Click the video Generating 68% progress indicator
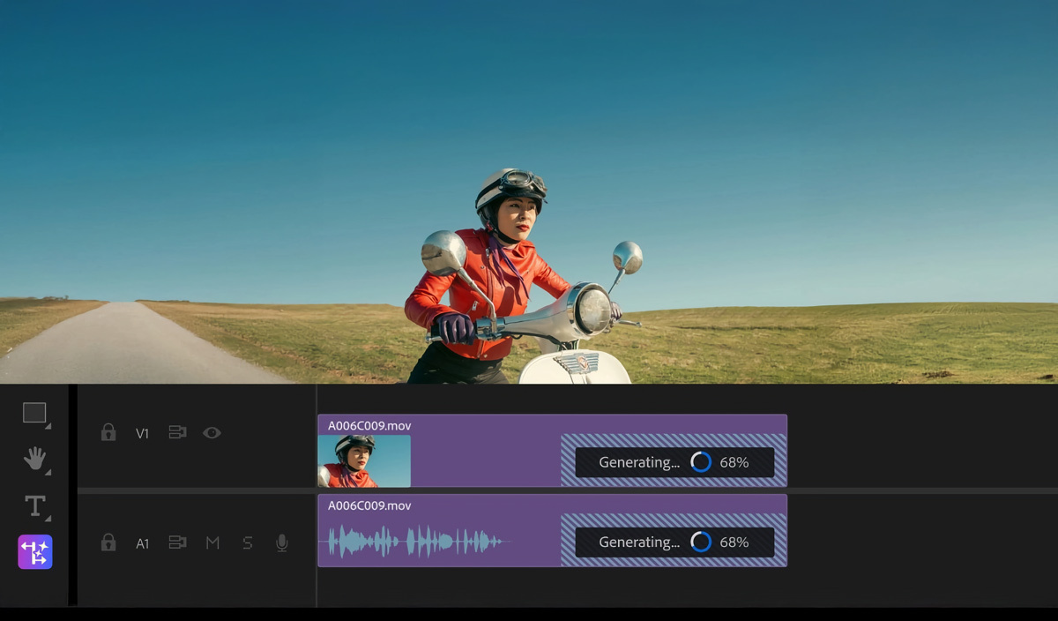 (674, 462)
